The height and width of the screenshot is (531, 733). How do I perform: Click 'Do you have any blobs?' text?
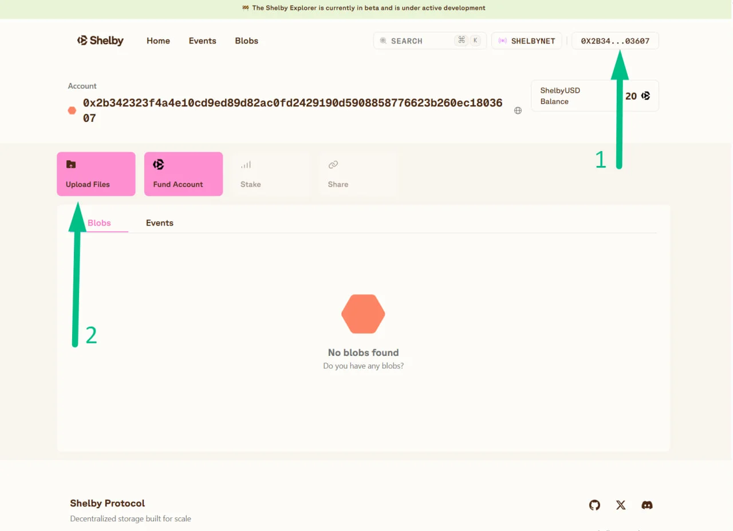[x=363, y=366]
